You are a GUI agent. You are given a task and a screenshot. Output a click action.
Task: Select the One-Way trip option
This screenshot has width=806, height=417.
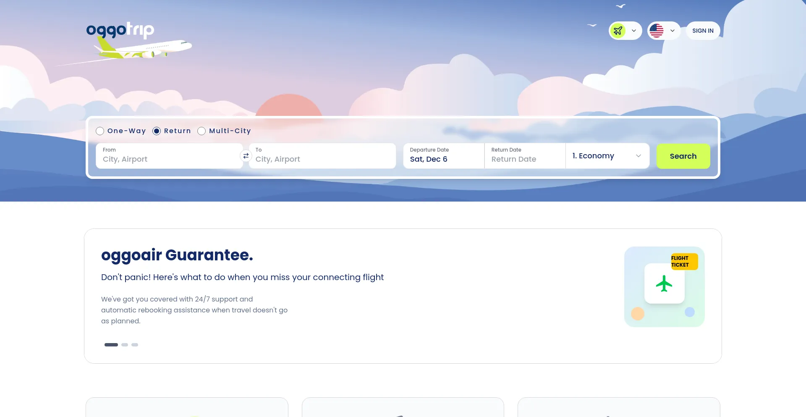(121, 131)
